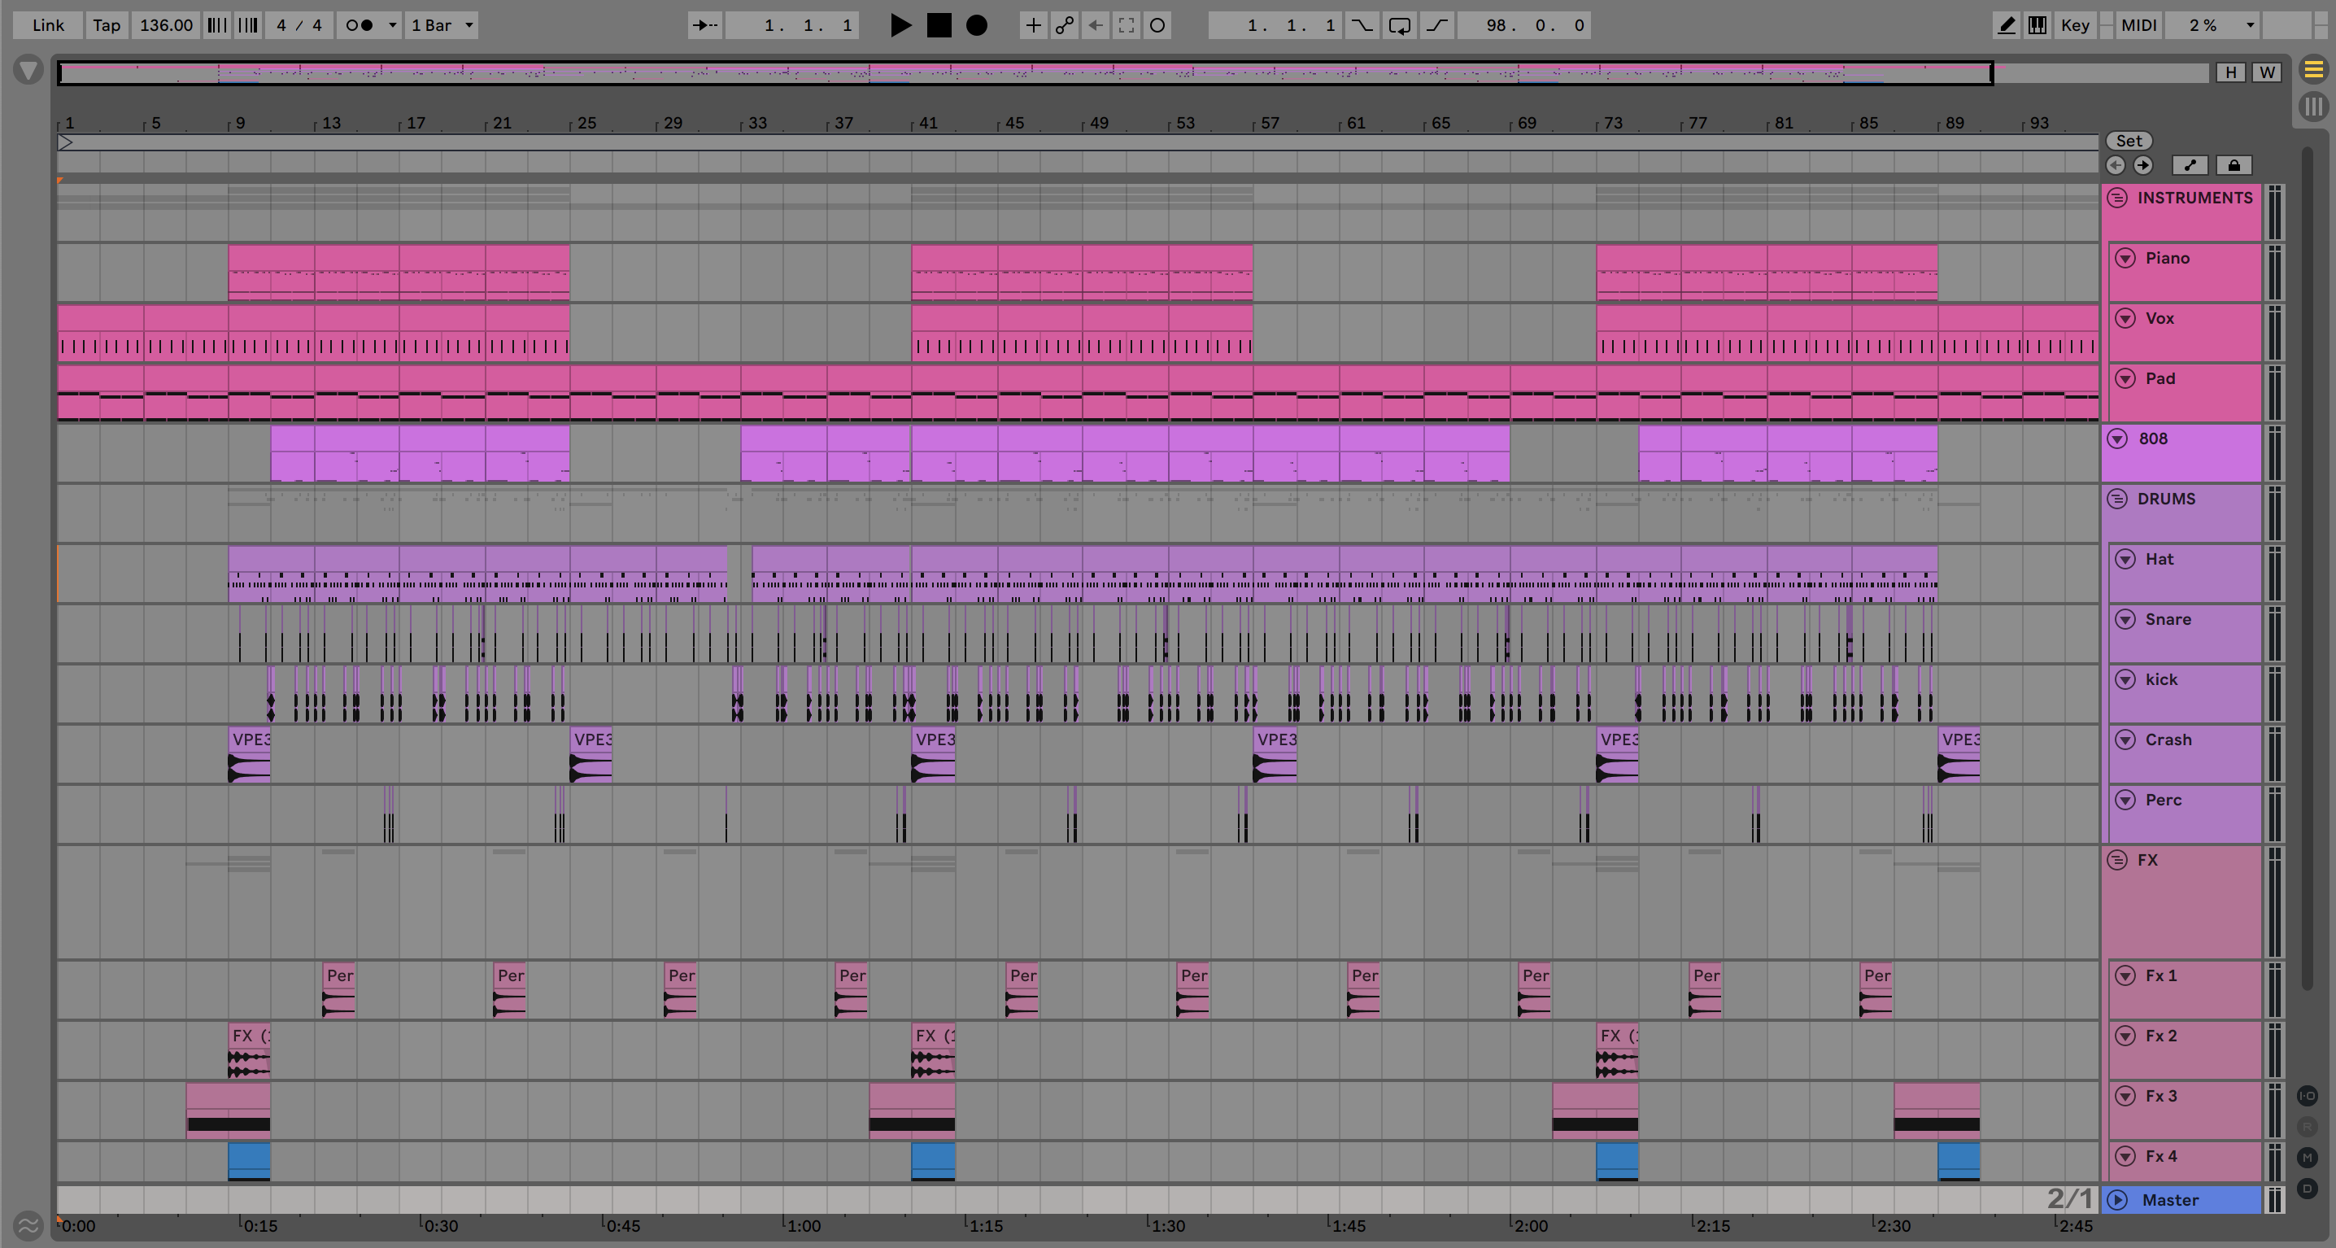
Task: Toggle the Follow playback arrow icon
Action: (704, 25)
